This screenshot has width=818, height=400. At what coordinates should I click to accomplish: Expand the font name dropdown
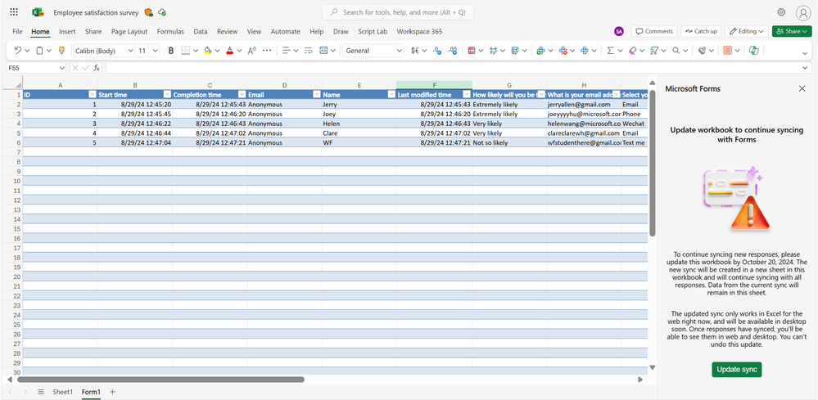coord(130,51)
